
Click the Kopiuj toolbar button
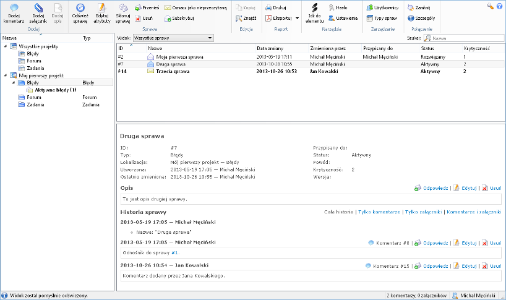pyautogui.click(x=246, y=7)
